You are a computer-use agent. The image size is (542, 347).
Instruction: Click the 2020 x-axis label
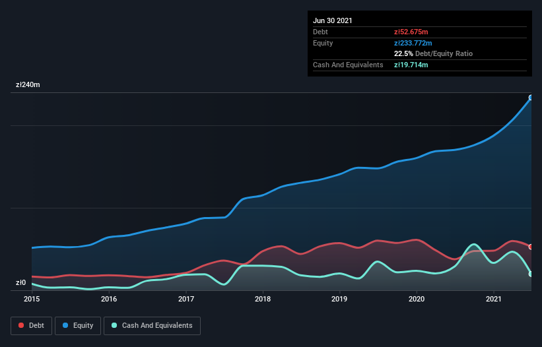[x=417, y=299]
